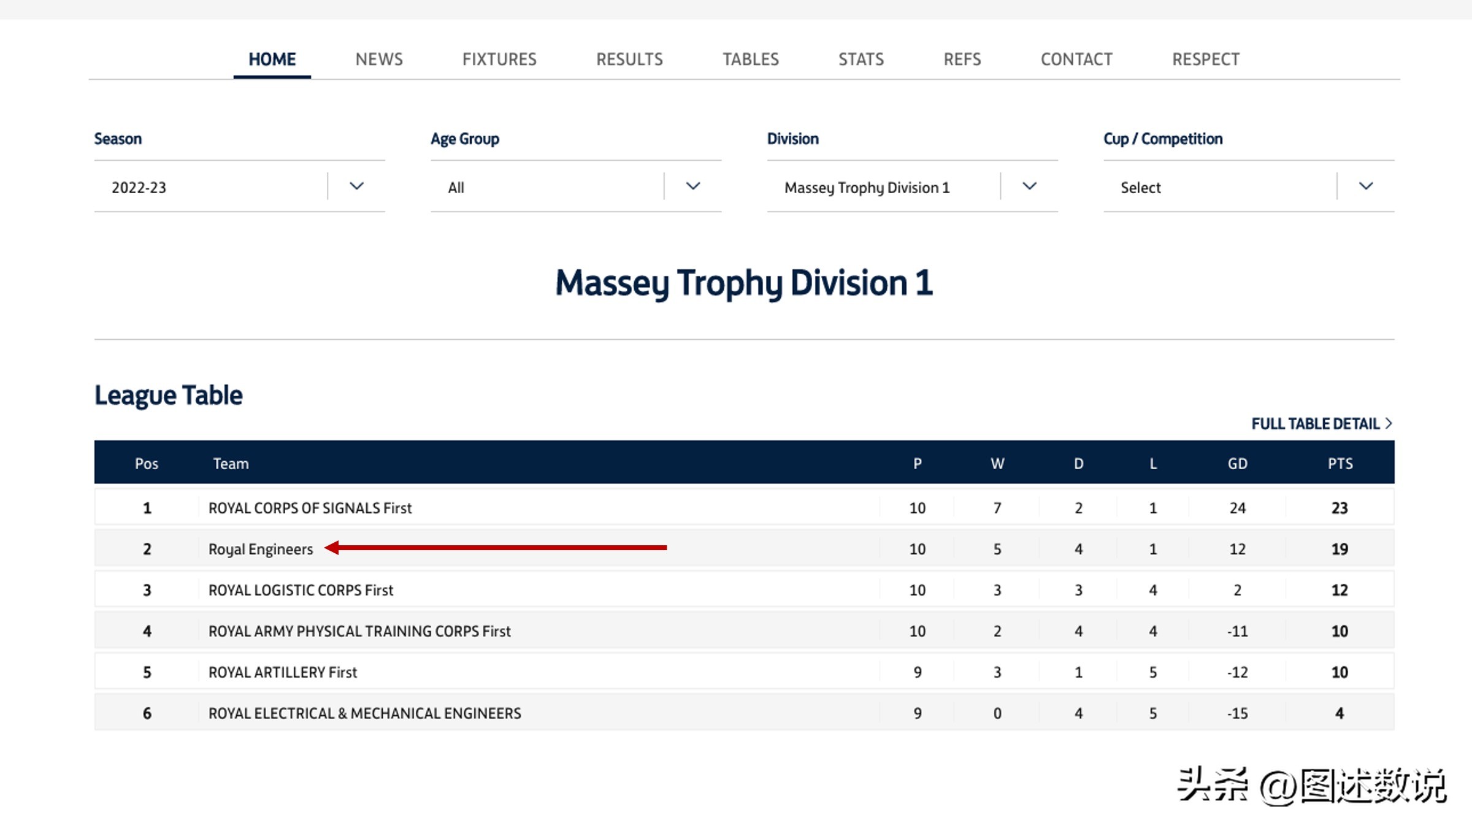
Task: Go to the Results tab
Action: pyautogui.click(x=629, y=59)
